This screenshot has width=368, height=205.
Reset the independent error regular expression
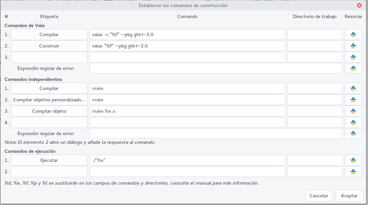click(x=353, y=133)
